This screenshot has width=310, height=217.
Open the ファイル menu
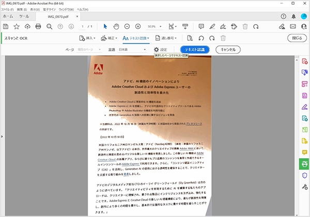point(7,9)
